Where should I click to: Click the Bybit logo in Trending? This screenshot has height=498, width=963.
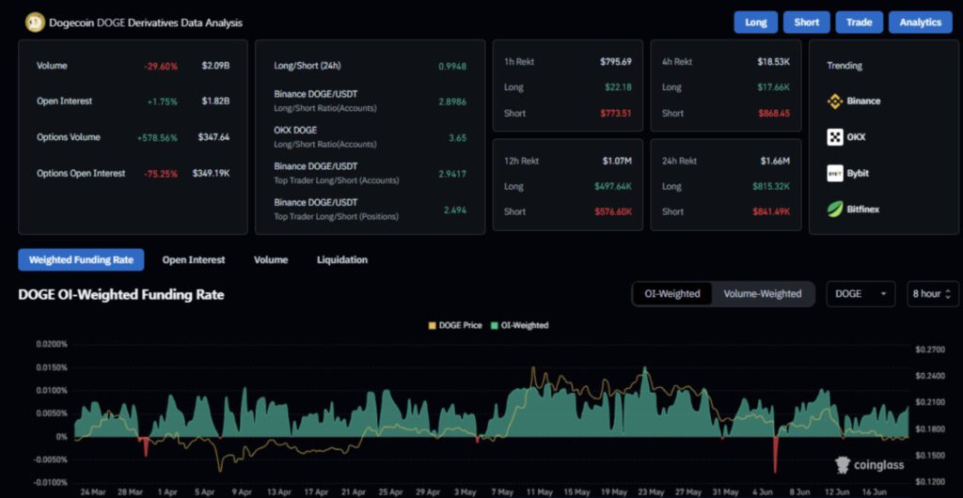[x=835, y=173]
